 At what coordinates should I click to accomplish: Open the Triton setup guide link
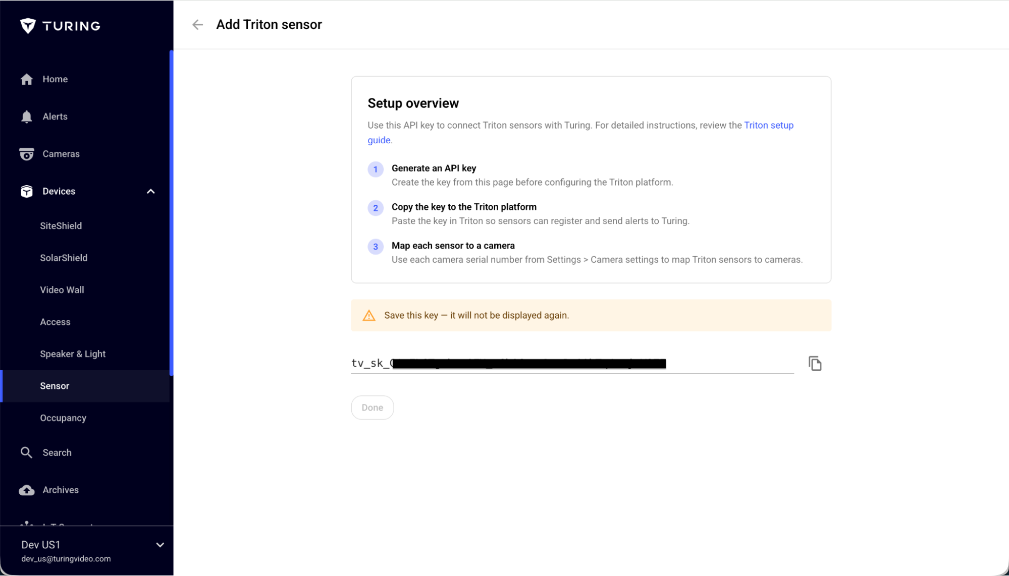tap(769, 125)
